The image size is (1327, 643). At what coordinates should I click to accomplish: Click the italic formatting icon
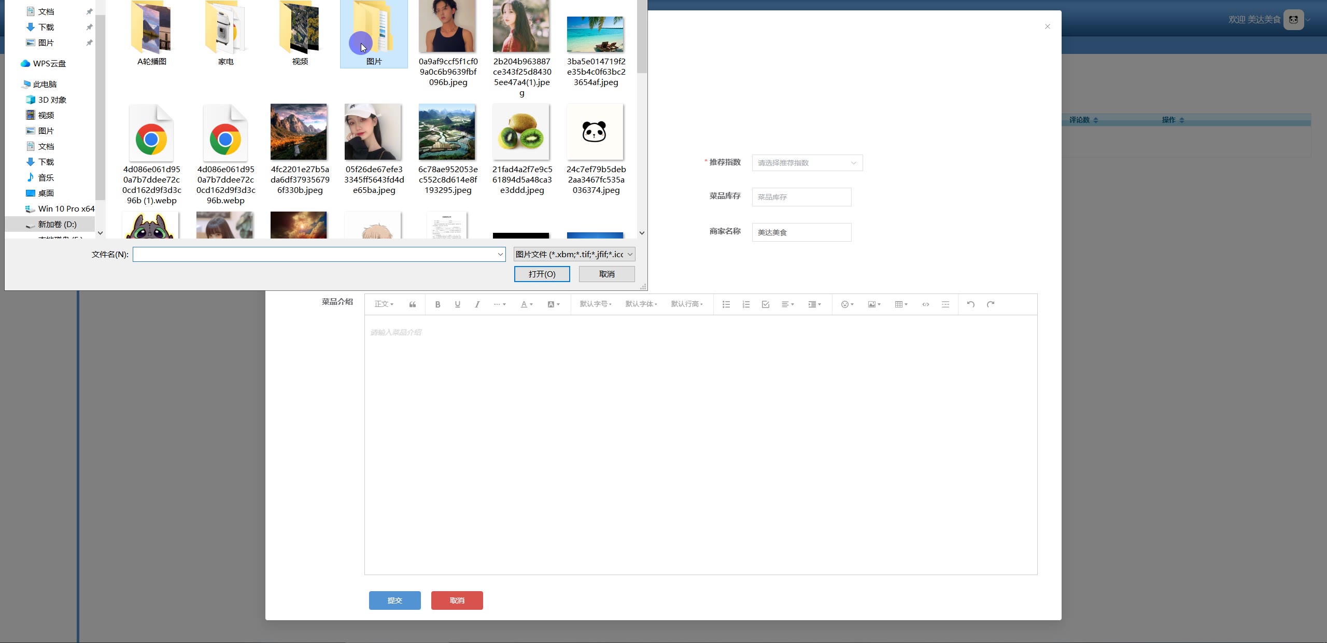[x=477, y=304]
